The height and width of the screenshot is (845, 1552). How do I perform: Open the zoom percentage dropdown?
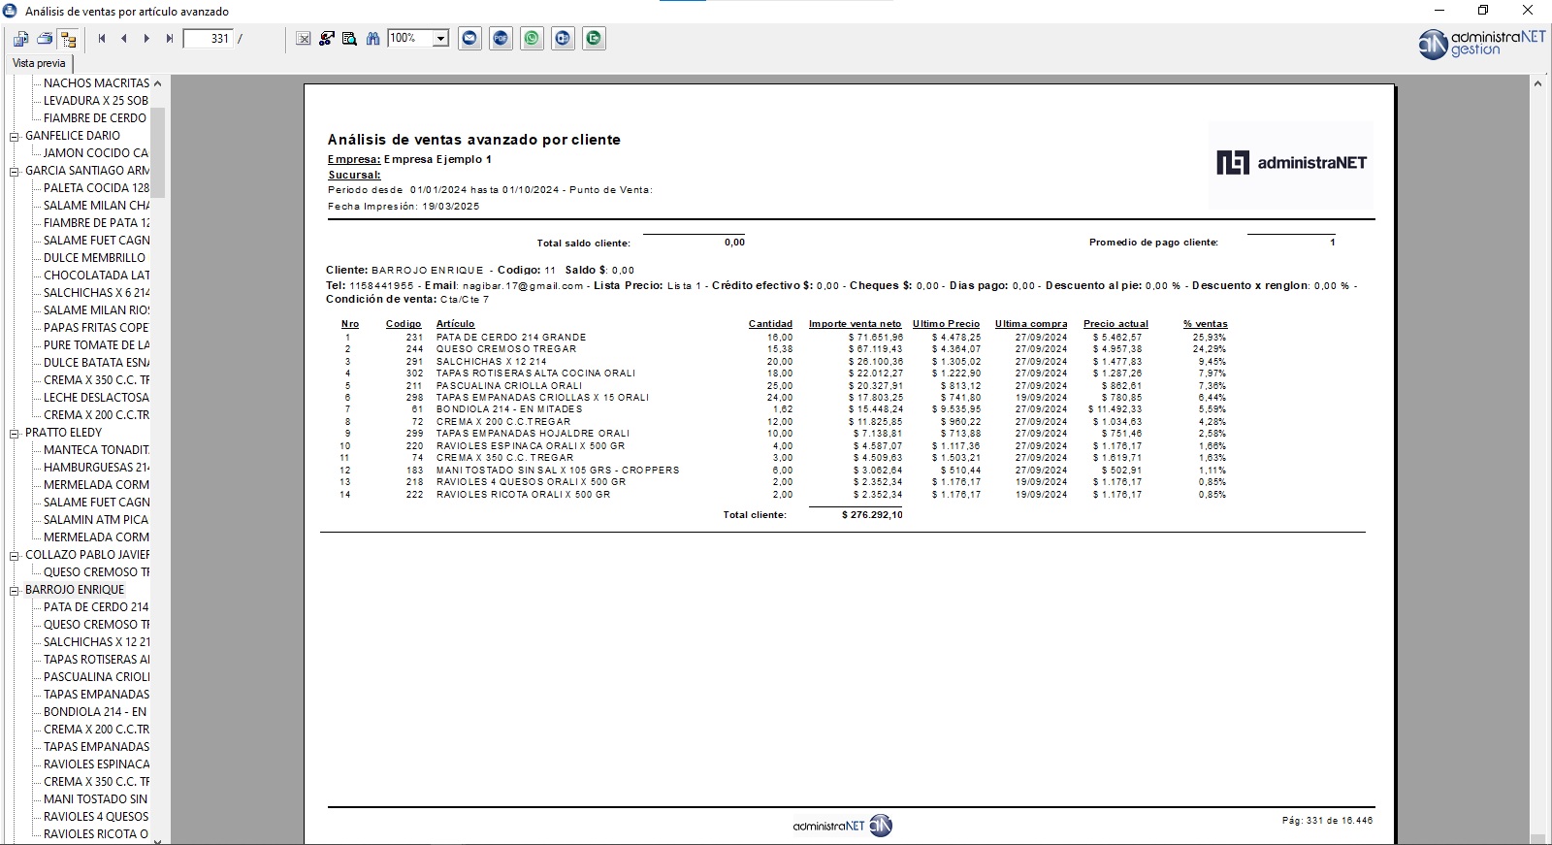point(440,39)
